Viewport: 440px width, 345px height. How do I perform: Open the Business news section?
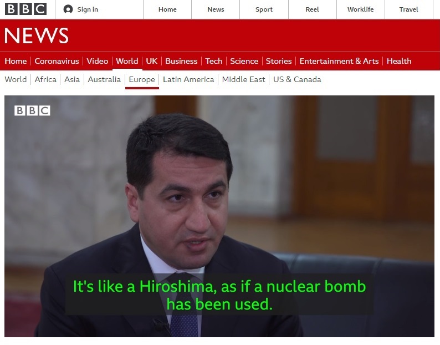click(181, 61)
